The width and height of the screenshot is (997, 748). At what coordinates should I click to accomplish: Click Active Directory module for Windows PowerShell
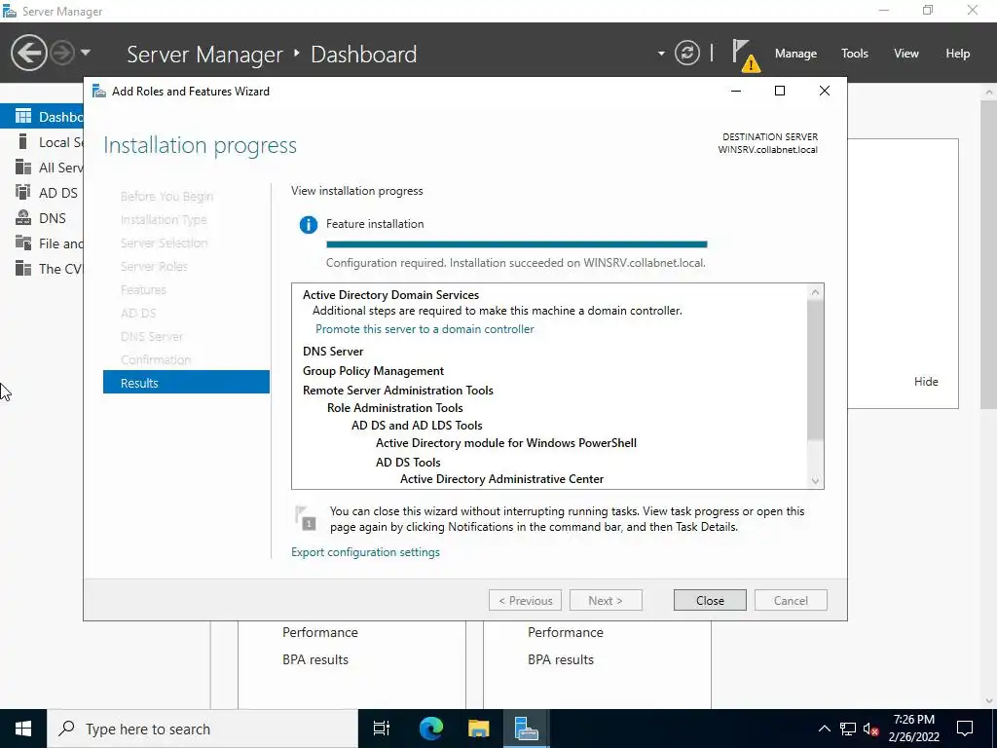(506, 443)
